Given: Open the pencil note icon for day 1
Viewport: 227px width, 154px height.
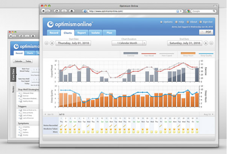Looking at the screenshot, I should [61, 126].
